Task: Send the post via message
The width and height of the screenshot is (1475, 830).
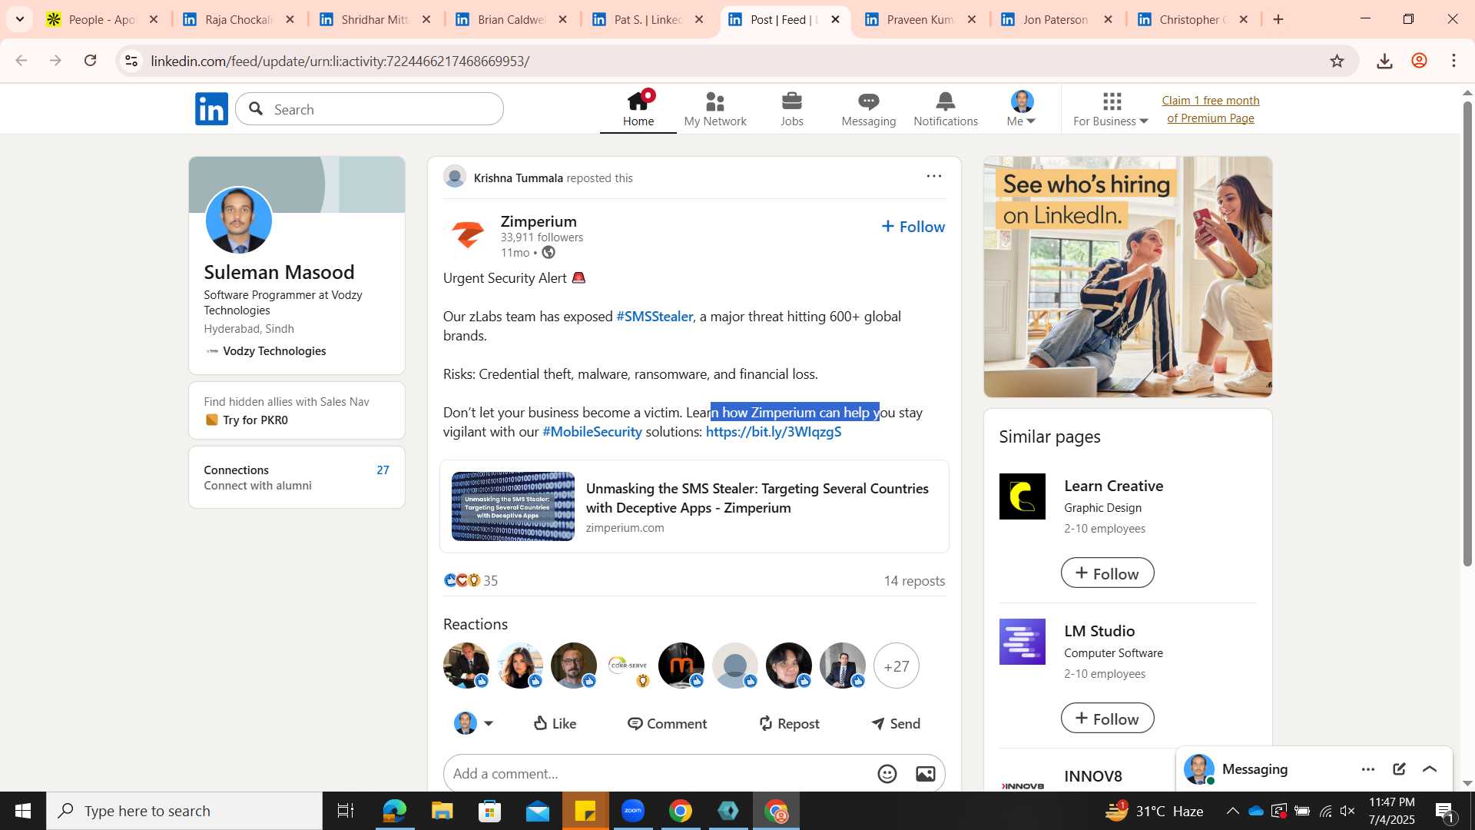Action: click(896, 723)
